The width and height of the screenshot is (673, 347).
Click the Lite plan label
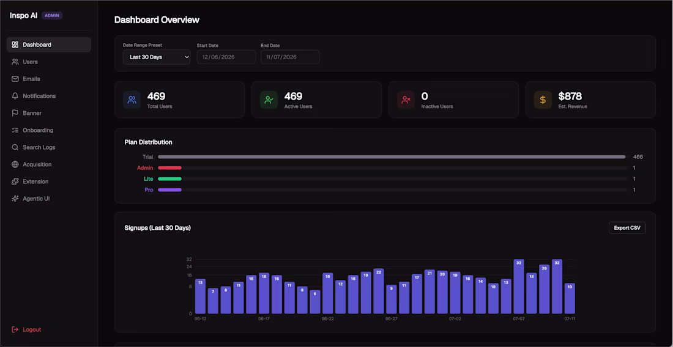[x=149, y=178]
